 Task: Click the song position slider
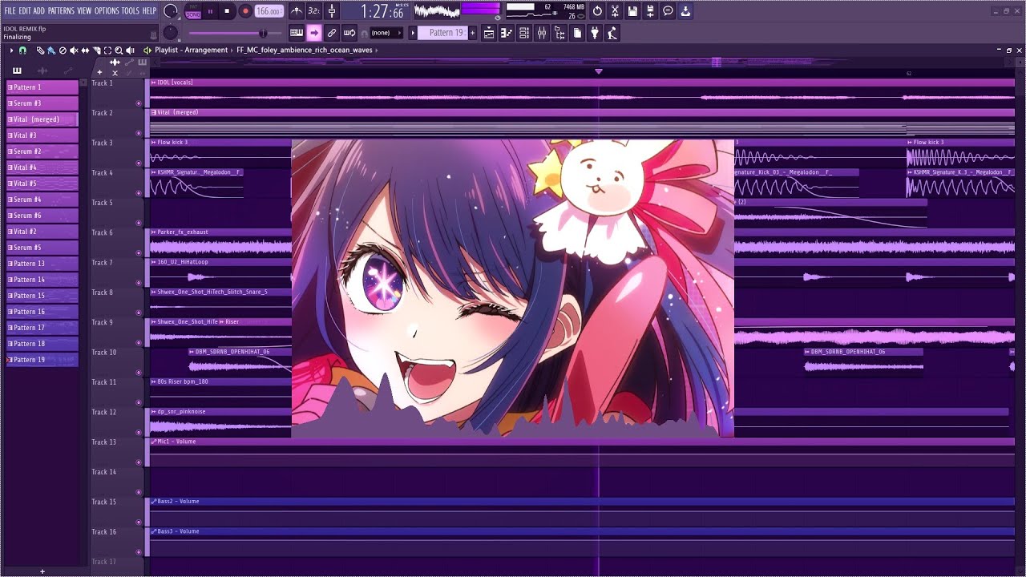pyautogui.click(x=235, y=33)
